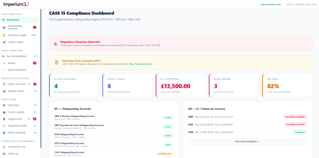Viewport: 319px width, 158px height.
Task: Click the Total Breaks card
Action: [234, 85]
